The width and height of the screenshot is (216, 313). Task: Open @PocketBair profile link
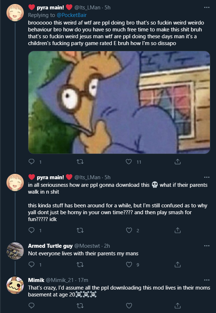pyautogui.click(x=72, y=15)
